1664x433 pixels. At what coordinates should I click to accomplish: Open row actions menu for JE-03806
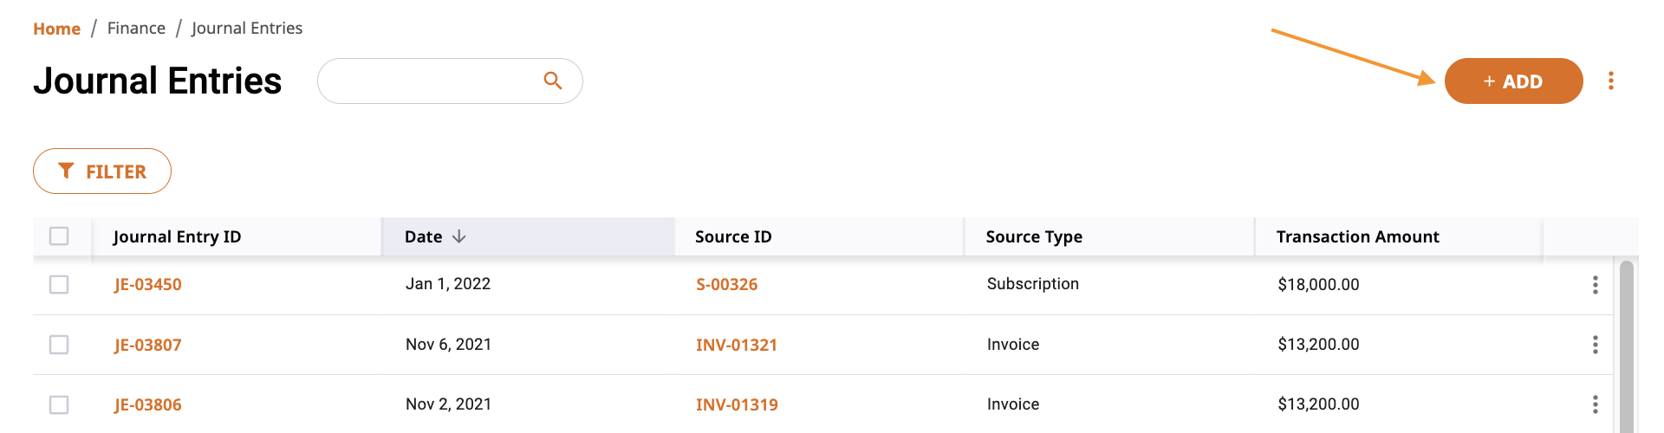tap(1595, 404)
